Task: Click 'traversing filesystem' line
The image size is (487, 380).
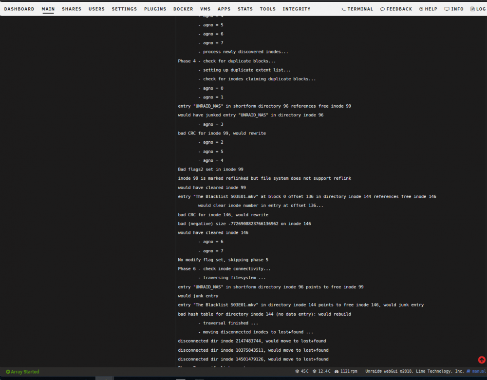Action: [232, 278]
